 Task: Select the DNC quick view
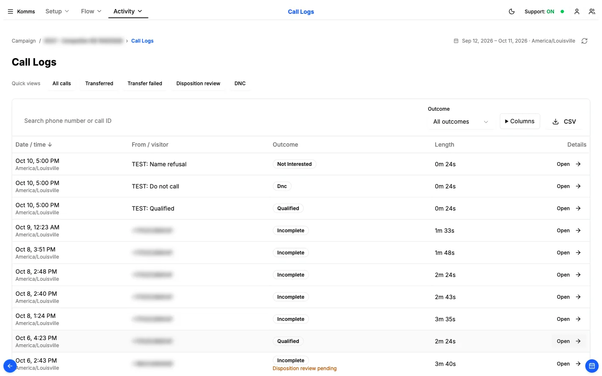(x=240, y=84)
